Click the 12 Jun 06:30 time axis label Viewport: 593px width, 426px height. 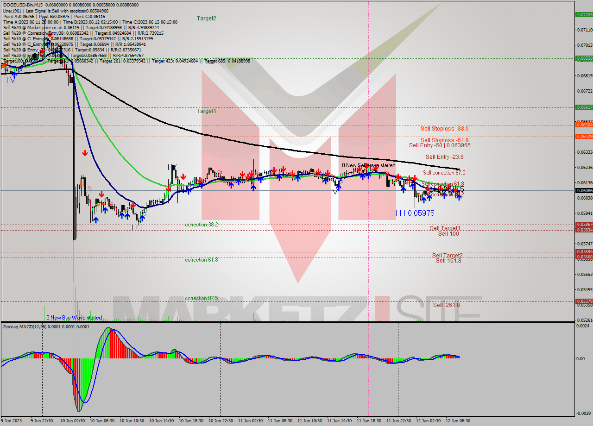457,421
